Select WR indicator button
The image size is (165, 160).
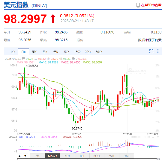[x=112, y=156]
